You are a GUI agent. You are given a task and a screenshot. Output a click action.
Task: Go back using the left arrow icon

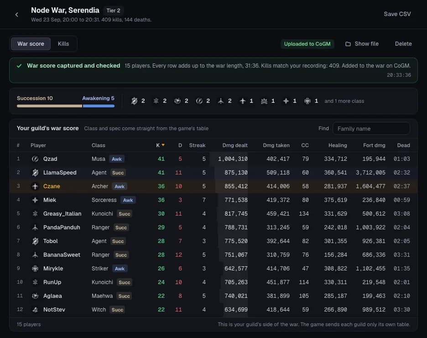pos(17,15)
